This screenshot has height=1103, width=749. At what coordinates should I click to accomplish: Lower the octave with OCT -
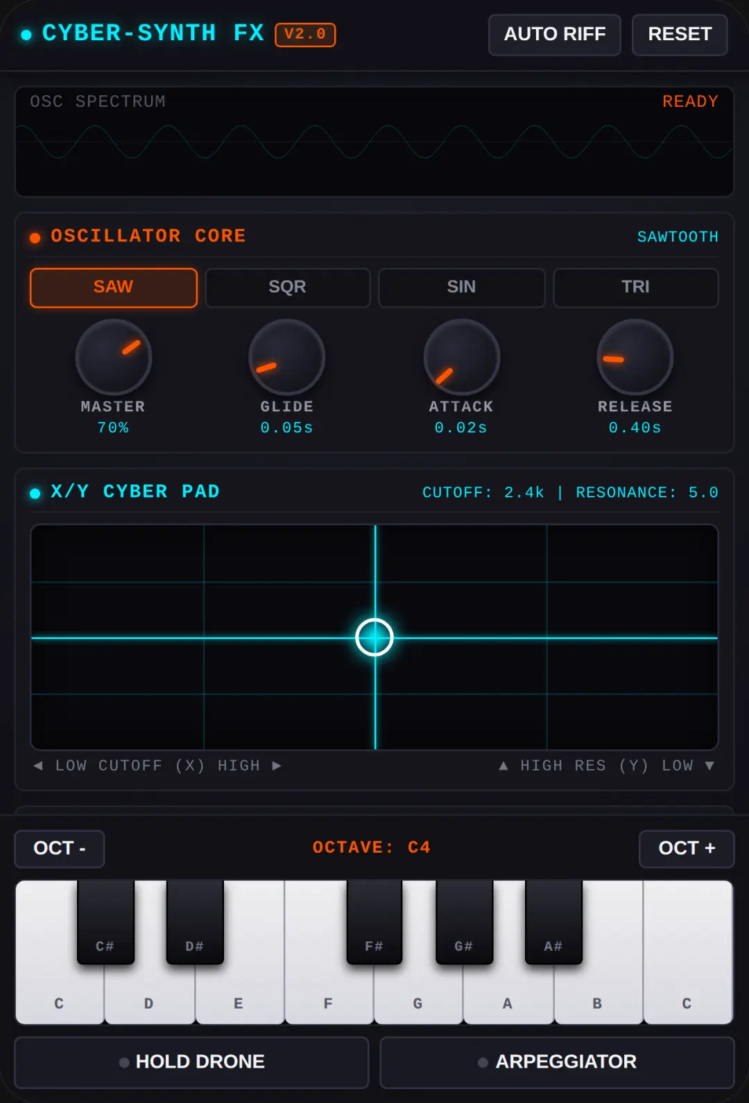point(60,848)
